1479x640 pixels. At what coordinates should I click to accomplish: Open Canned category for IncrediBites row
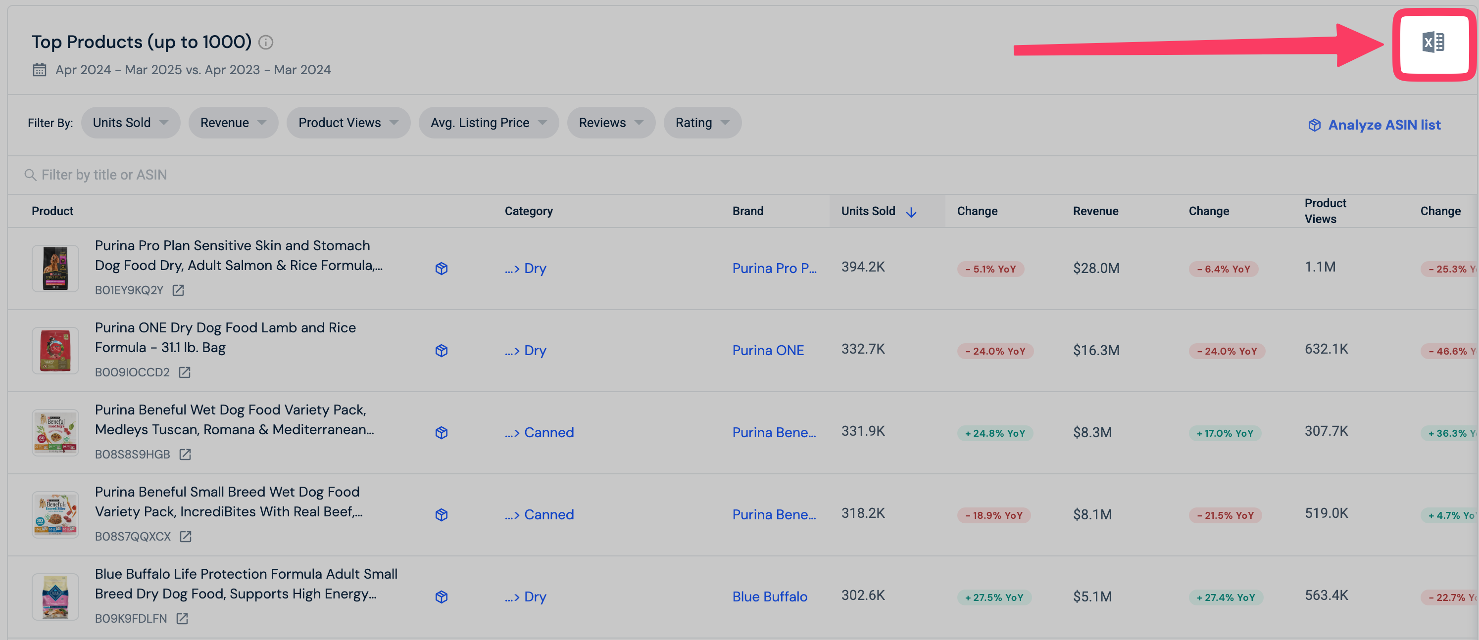pyautogui.click(x=539, y=514)
